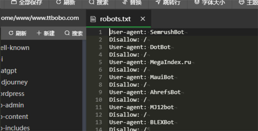The image size is (258, 131).
Task: Click line 1 User-agent: SemrushBot
Action: [147, 32]
